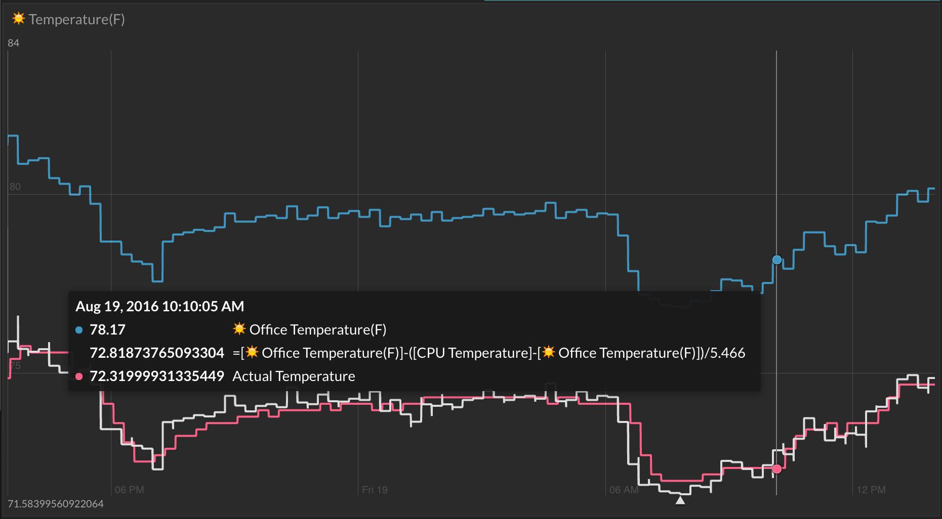The height and width of the screenshot is (519, 942).
Task: Select the highlighted blue data point on the chart
Action: (x=777, y=259)
